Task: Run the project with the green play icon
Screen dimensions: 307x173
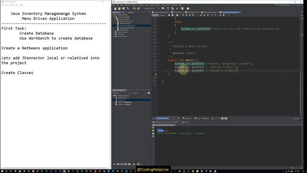Action: click(177, 9)
